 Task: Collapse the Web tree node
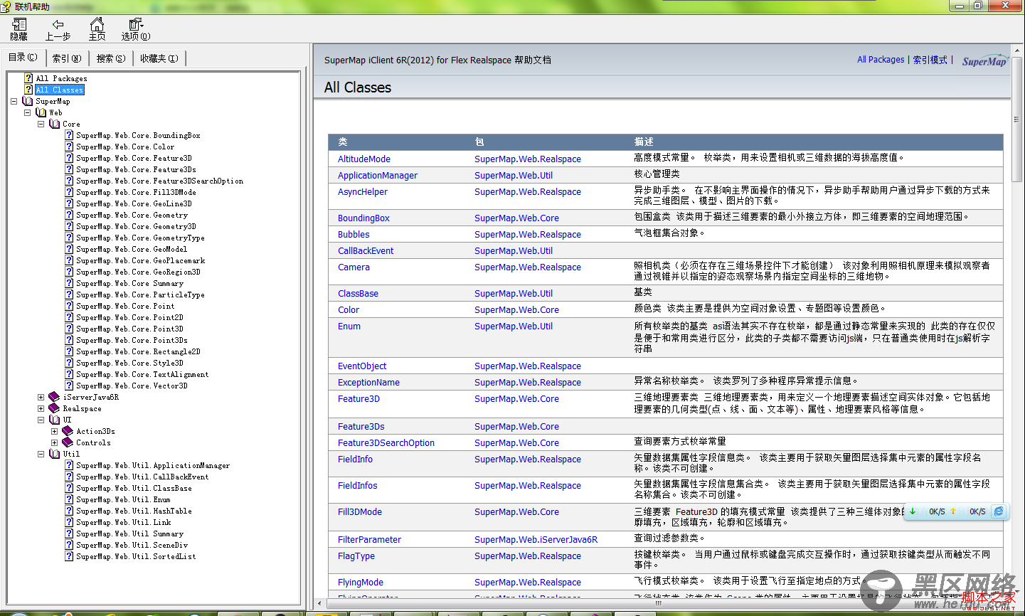pos(27,112)
